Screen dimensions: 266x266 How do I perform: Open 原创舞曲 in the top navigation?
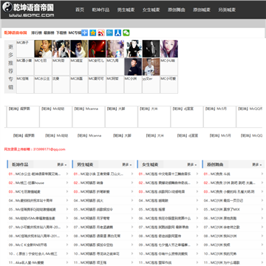click(177, 10)
